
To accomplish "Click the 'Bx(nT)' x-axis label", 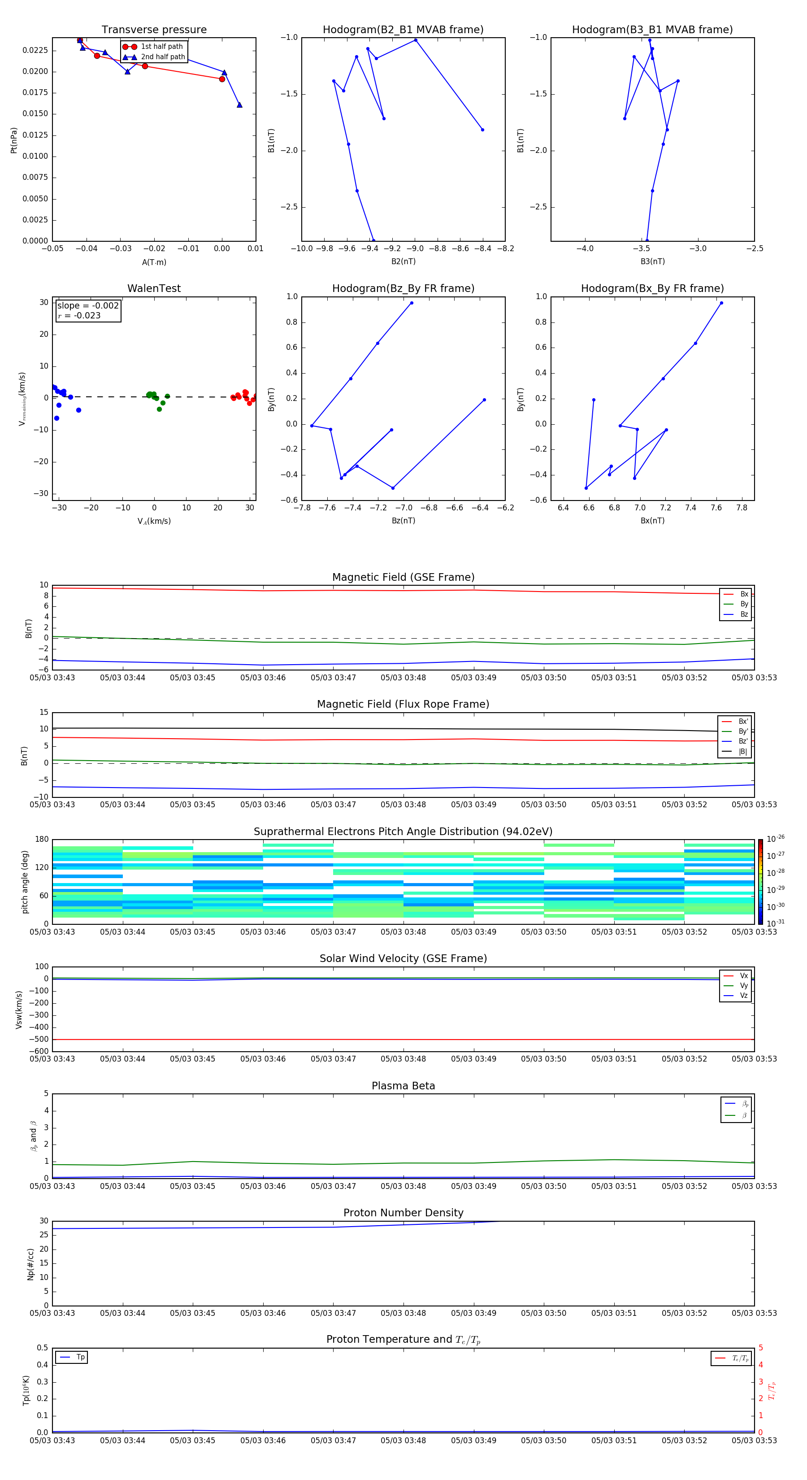I will point(652,521).
